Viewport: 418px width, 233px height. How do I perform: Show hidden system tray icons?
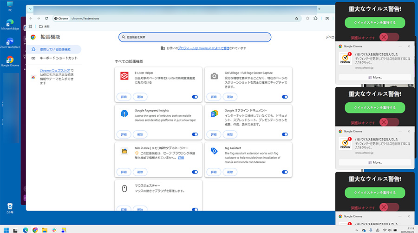pos(356,230)
